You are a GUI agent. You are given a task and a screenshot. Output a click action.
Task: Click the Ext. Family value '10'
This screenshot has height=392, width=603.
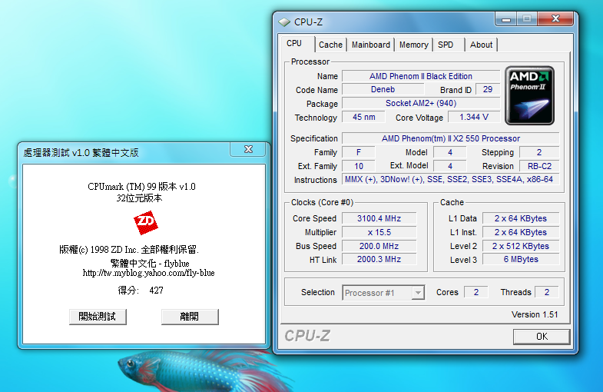[359, 166]
